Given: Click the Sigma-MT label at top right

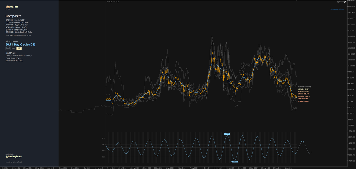Looking at the screenshot, I should tap(340, 2).
